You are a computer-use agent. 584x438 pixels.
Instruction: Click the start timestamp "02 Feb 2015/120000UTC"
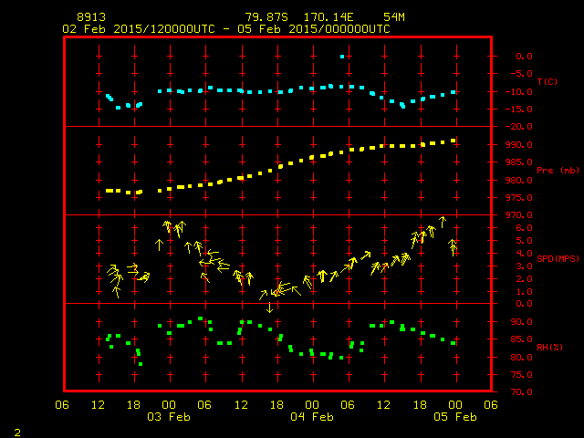pos(139,29)
